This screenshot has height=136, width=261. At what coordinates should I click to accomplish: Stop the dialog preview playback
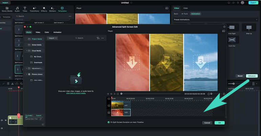point(118,94)
